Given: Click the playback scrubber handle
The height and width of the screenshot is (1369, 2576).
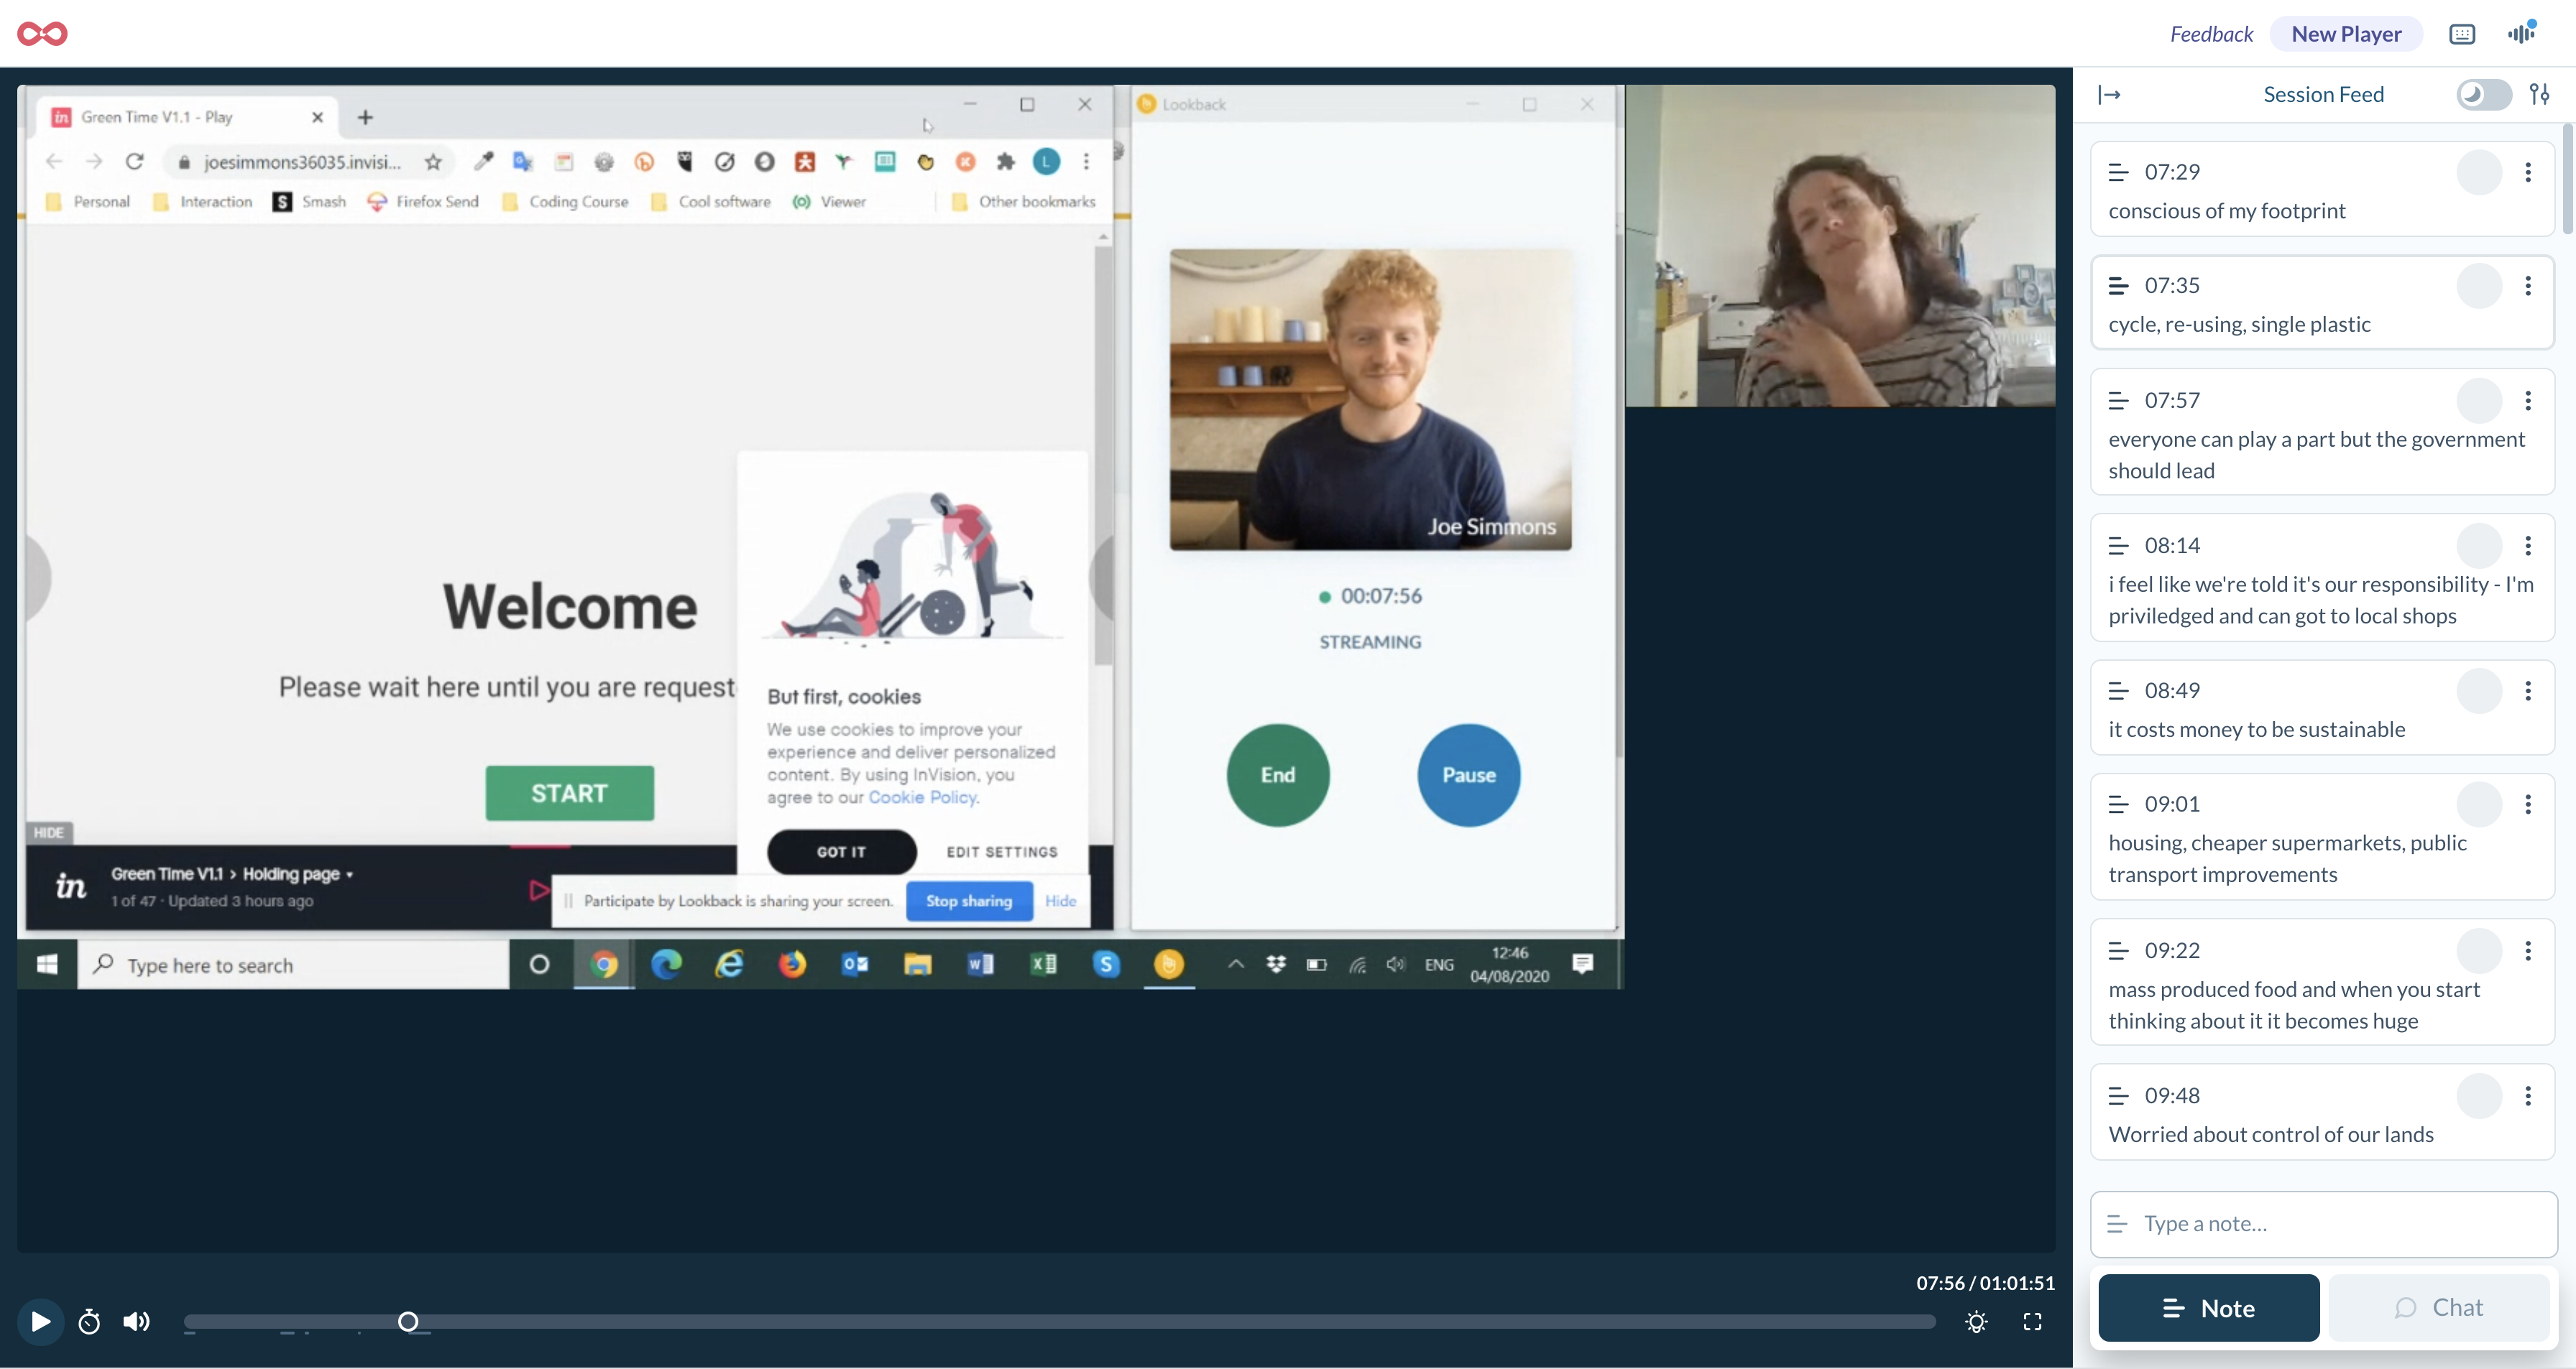Looking at the screenshot, I should (408, 1322).
